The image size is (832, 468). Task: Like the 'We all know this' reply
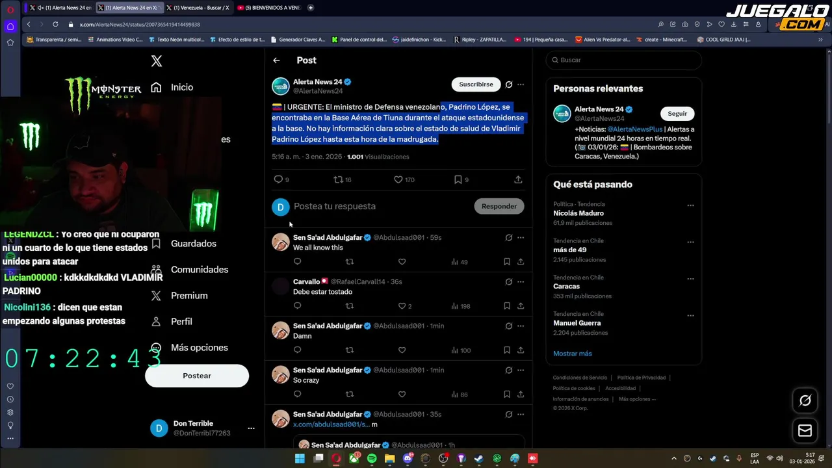pyautogui.click(x=402, y=262)
